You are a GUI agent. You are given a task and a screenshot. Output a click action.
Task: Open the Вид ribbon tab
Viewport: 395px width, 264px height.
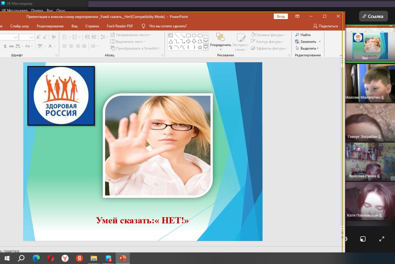coord(74,26)
